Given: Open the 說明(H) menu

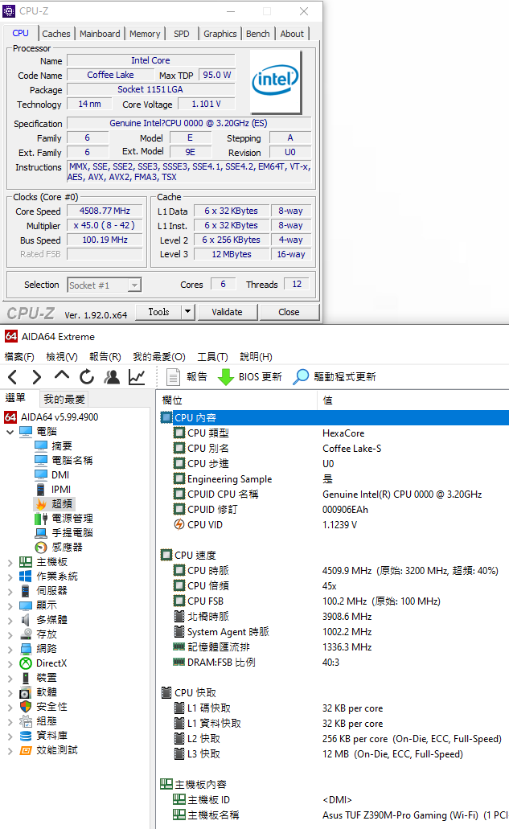Looking at the screenshot, I should point(256,357).
